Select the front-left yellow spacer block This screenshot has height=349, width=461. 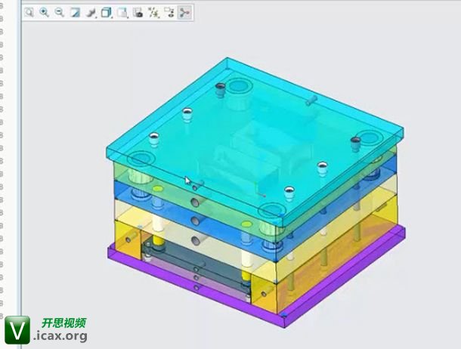click(127, 239)
